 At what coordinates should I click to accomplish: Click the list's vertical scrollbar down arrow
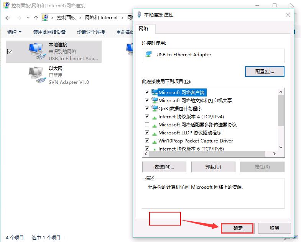pos(281,147)
